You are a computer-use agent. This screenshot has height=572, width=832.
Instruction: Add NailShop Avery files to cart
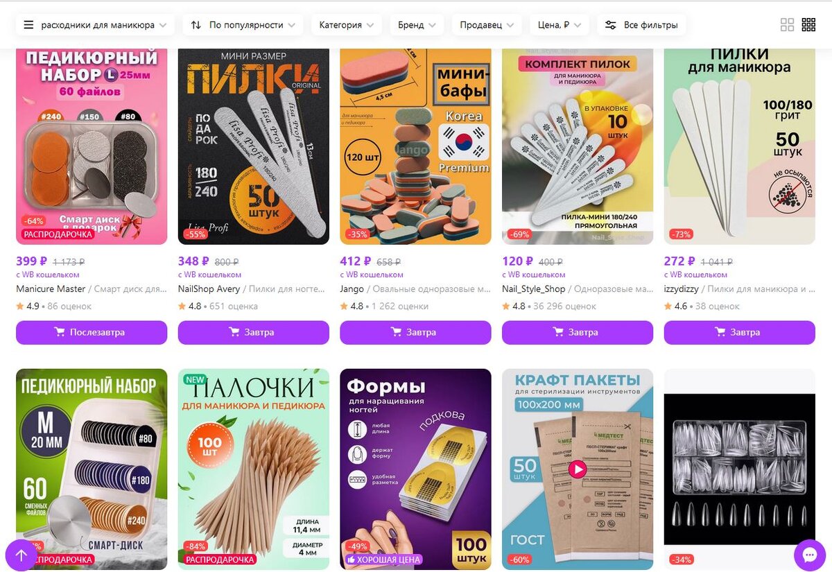(x=254, y=332)
